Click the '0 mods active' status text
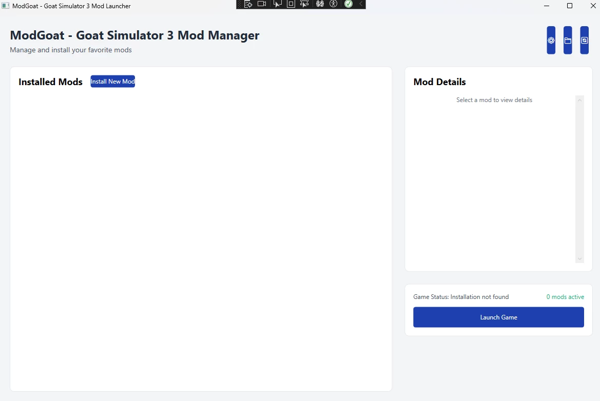The width and height of the screenshot is (600, 401). (x=565, y=297)
